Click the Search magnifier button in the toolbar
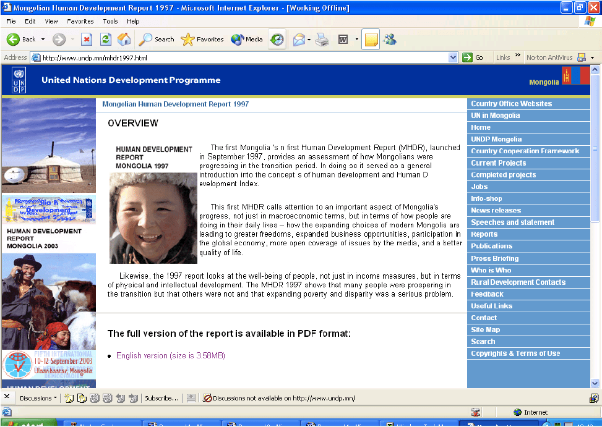Image resolution: width=602 pixels, height=427 pixels. coord(157,40)
